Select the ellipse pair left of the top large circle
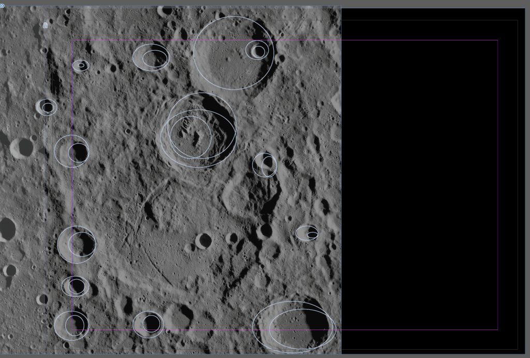The image size is (530, 358). pyautogui.click(x=151, y=57)
